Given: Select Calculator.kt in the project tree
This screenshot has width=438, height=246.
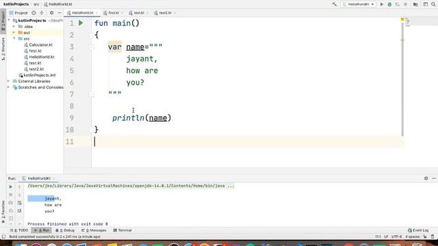Looking at the screenshot, I should tap(38, 44).
